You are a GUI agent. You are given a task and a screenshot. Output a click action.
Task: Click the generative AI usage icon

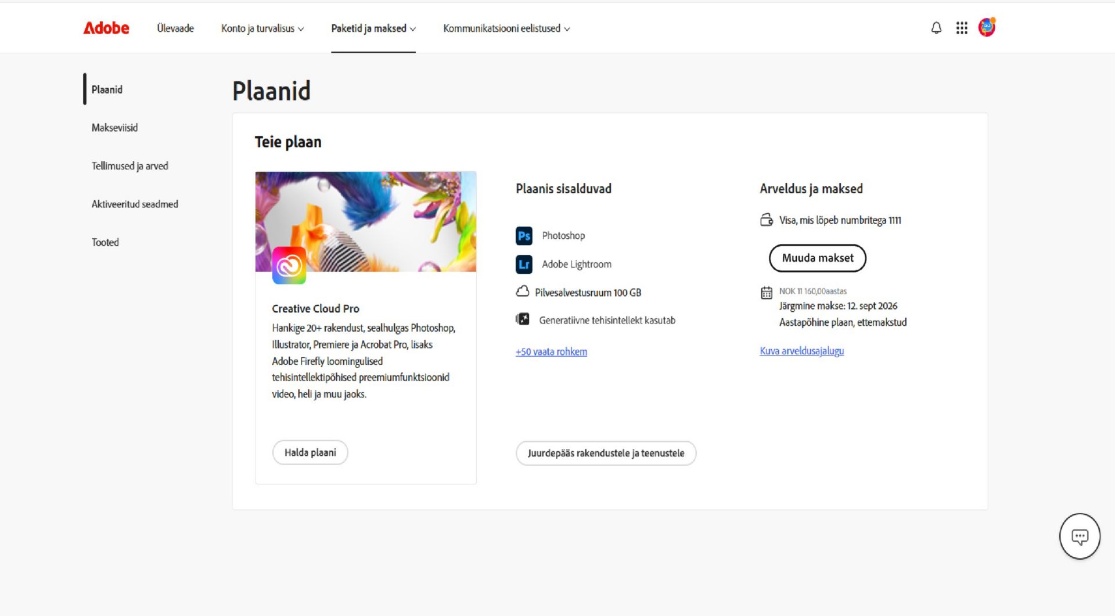pos(523,319)
